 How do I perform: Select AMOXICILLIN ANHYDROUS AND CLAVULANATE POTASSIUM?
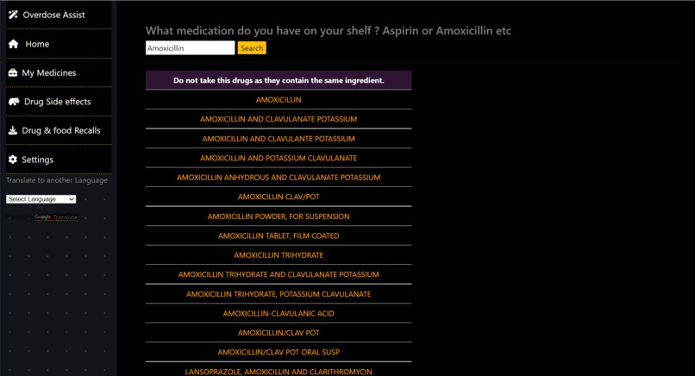point(279,178)
